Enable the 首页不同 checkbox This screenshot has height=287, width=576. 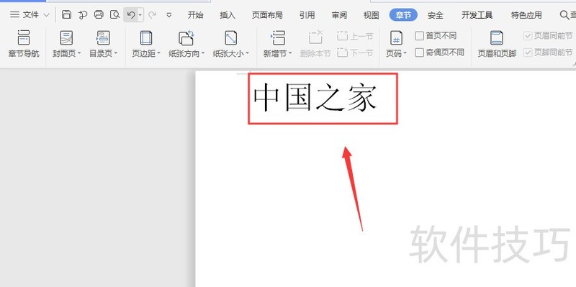[420, 36]
